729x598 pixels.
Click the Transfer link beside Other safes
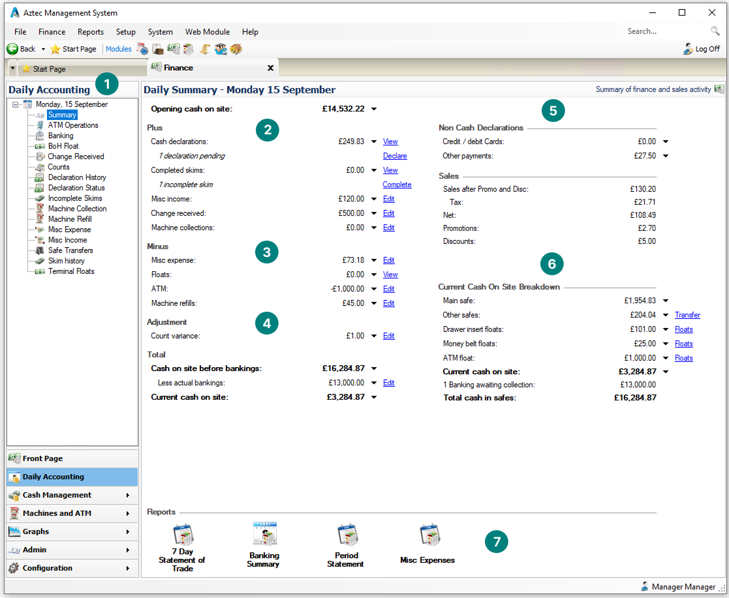tap(687, 315)
